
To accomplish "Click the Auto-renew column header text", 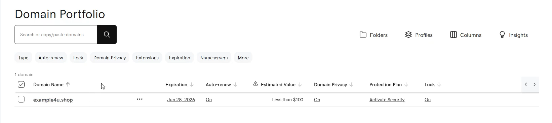I will point(218,84).
